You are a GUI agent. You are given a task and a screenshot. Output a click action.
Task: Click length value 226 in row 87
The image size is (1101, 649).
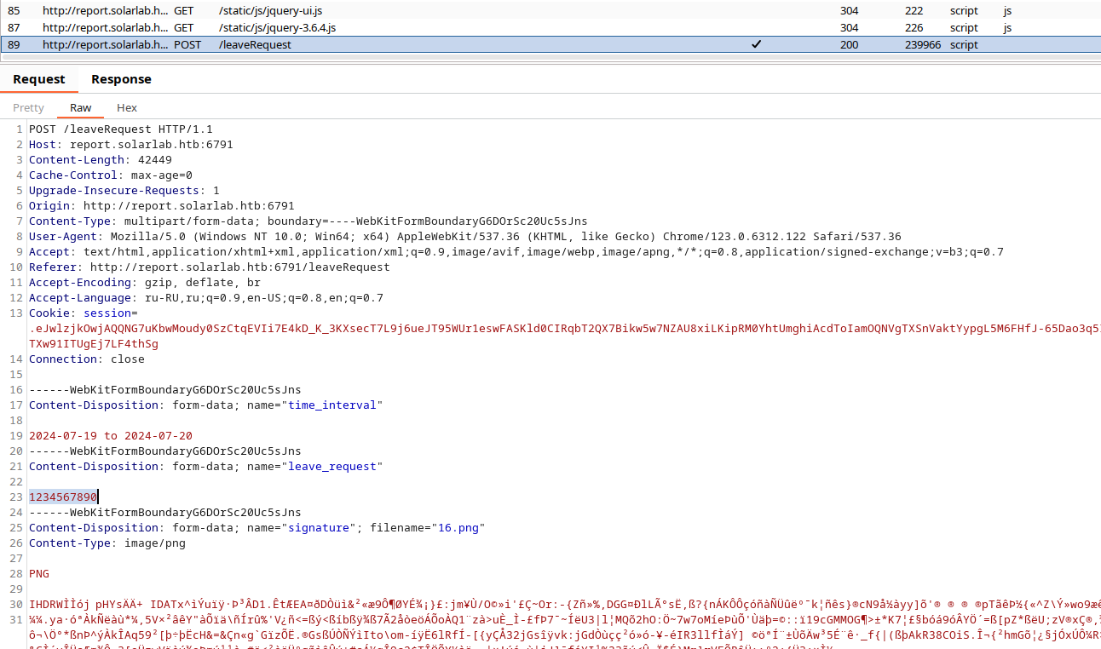pyautogui.click(x=914, y=27)
